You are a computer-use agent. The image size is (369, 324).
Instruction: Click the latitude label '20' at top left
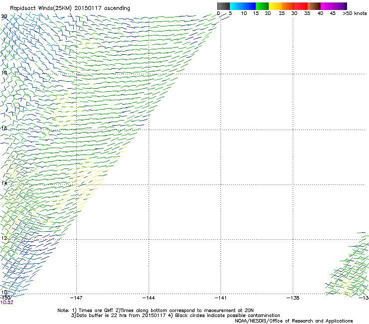tap(4, 16)
